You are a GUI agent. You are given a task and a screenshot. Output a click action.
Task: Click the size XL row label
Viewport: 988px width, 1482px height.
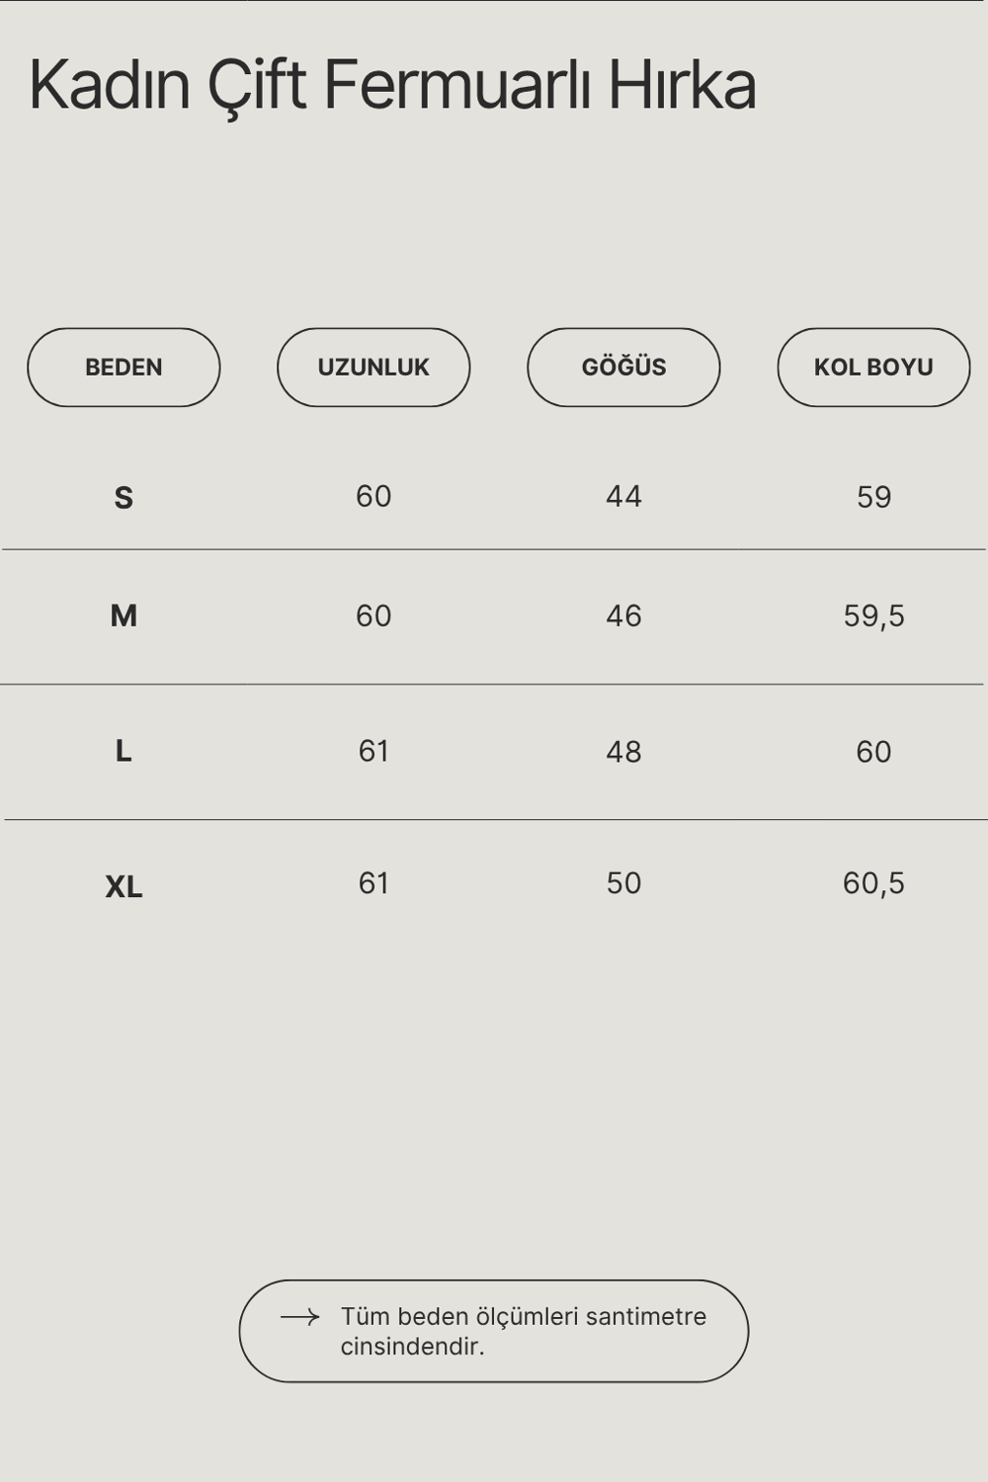(x=123, y=886)
